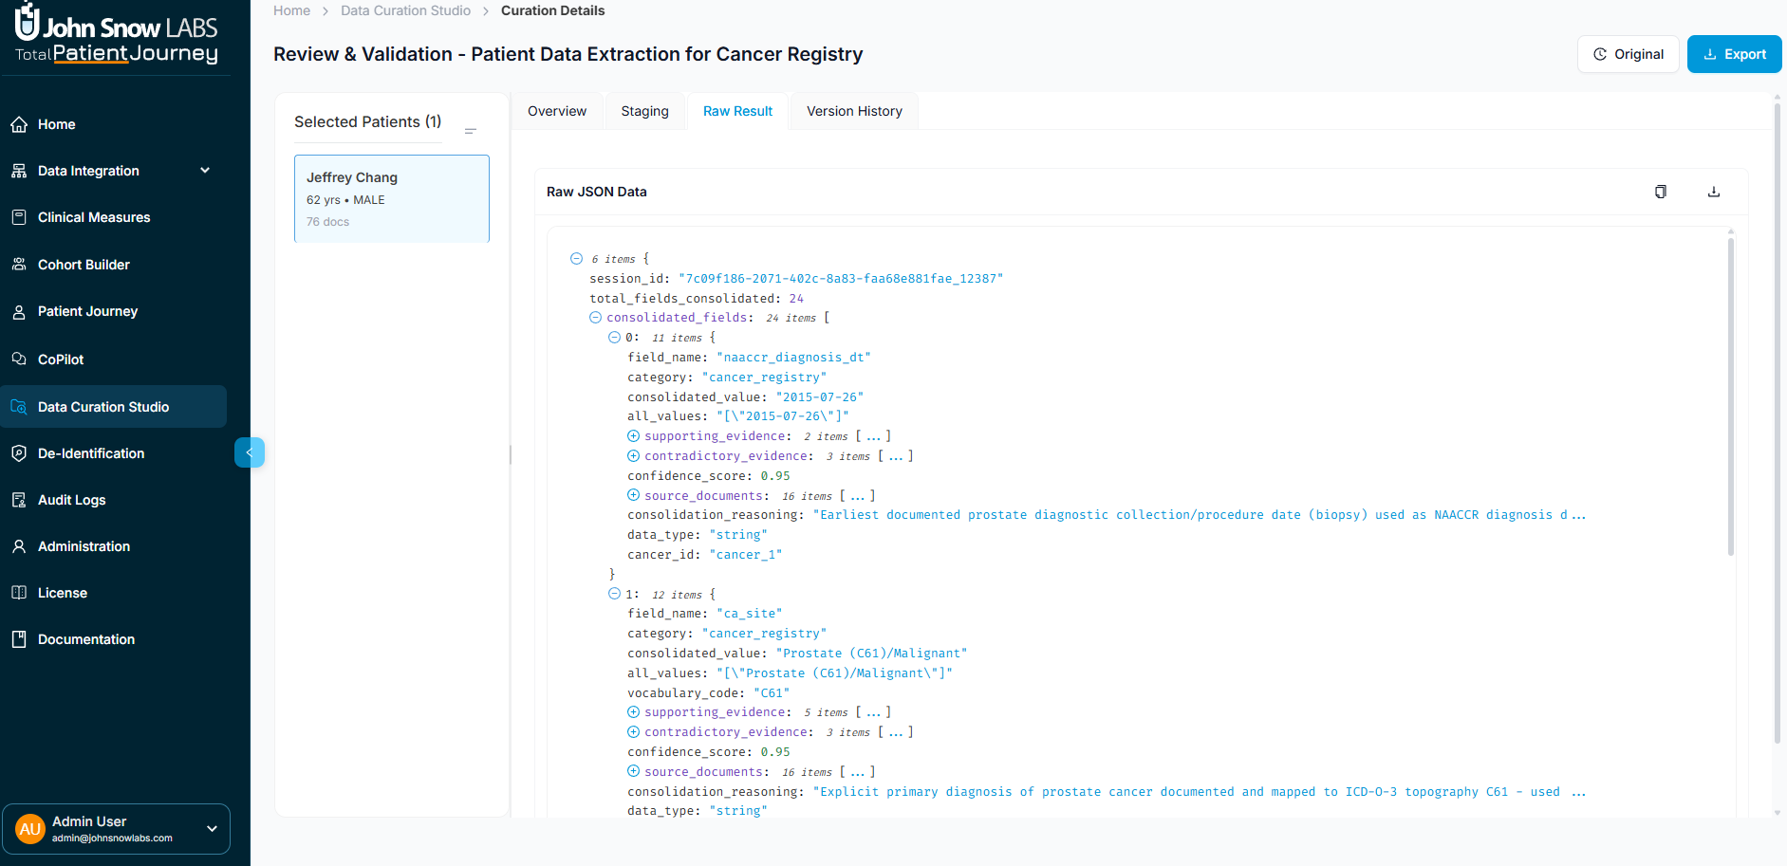The height and width of the screenshot is (866, 1787).
Task: Toggle the Selected Patients list filter icon
Action: coord(470,131)
